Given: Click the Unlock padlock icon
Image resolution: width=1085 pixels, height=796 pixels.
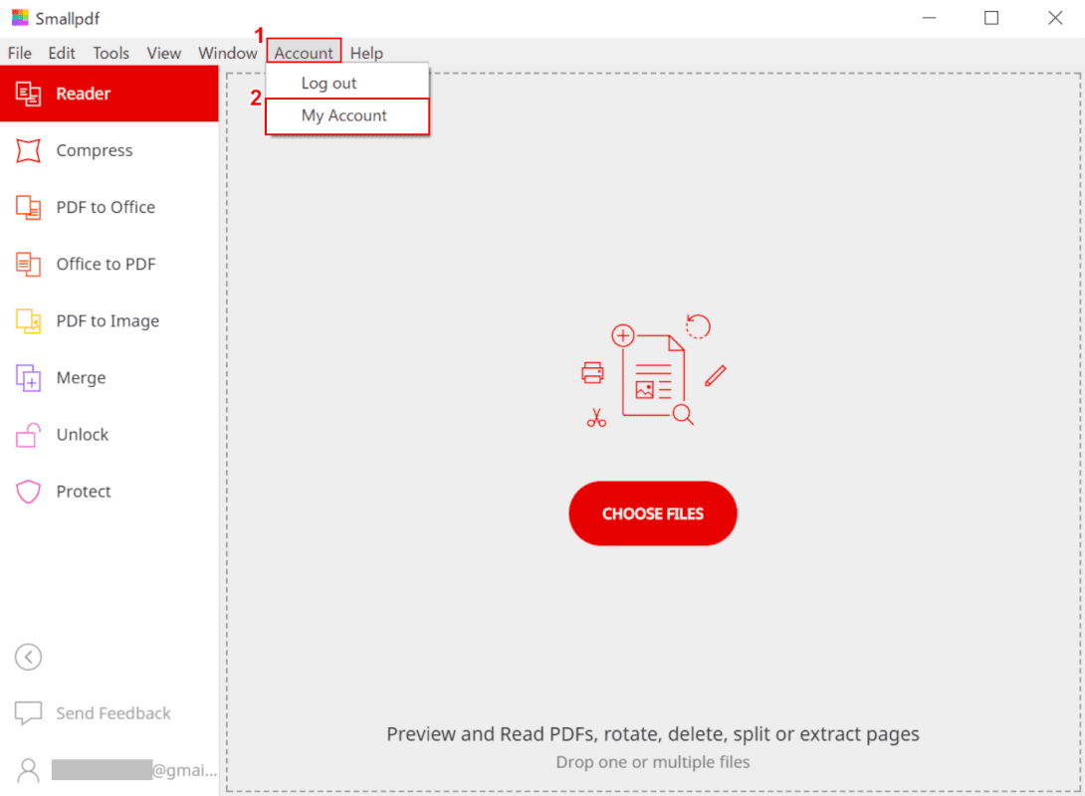Looking at the screenshot, I should point(29,435).
